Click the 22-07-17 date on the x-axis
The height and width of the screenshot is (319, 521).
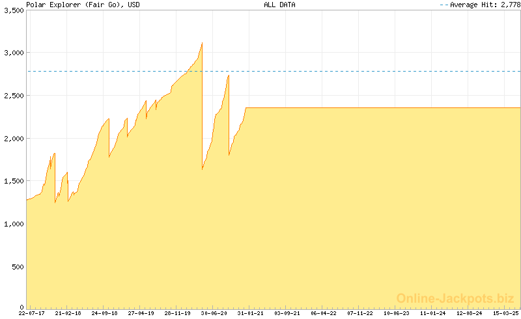click(x=31, y=313)
